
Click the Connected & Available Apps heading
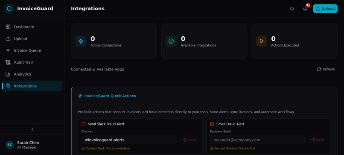click(97, 69)
